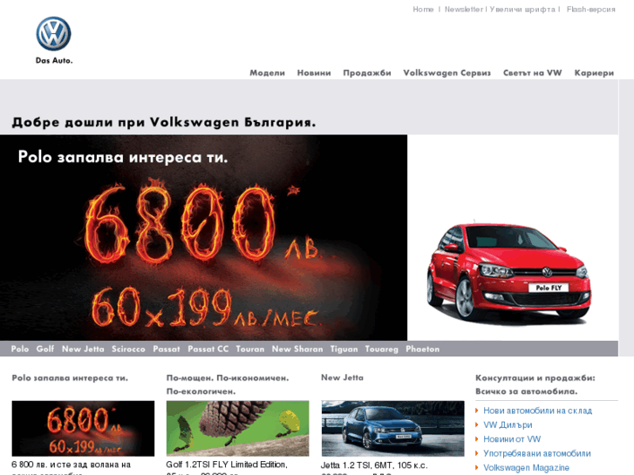Click the small 6800 лв Polo thumbnail

[83, 429]
